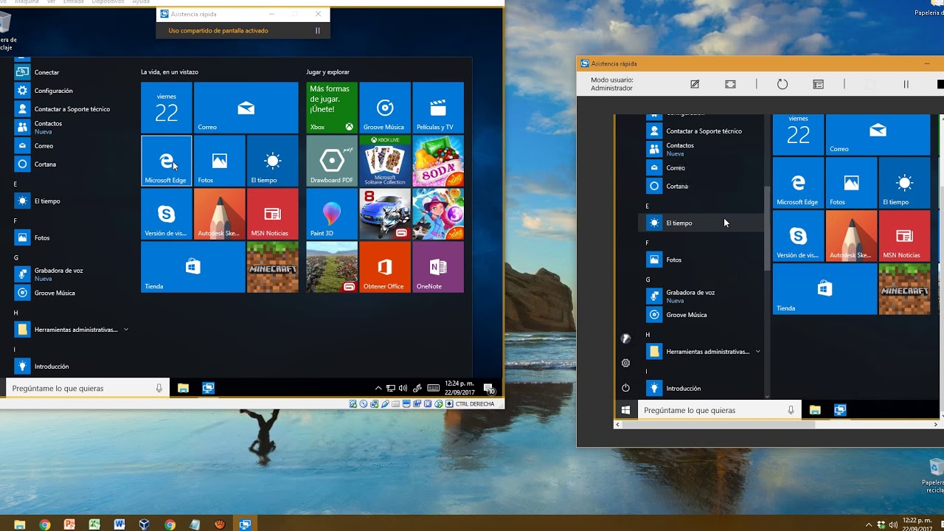Viewport: 944px width, 531px height.
Task: Click remote search box in right Asistencia window
Action: (719, 410)
